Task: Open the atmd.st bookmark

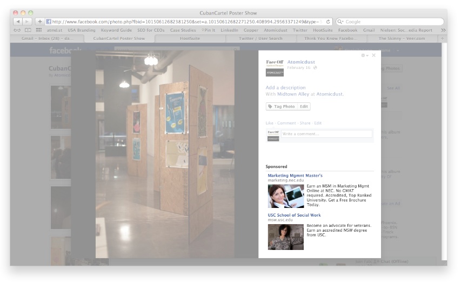Action: pyautogui.click(x=55, y=30)
